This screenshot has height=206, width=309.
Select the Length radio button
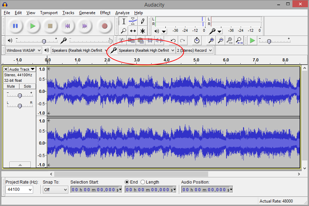[x=143, y=182]
